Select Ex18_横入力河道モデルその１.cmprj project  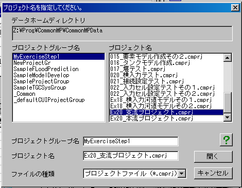tap(166, 100)
